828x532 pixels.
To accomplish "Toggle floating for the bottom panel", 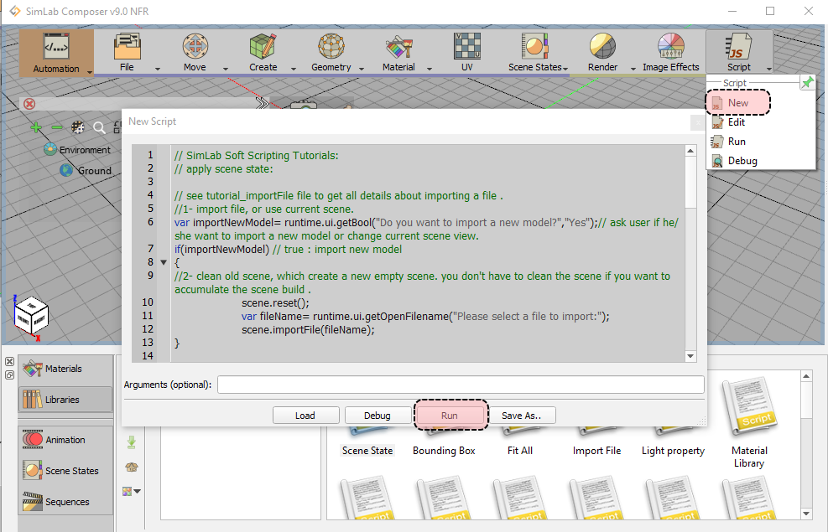I will click(9, 374).
